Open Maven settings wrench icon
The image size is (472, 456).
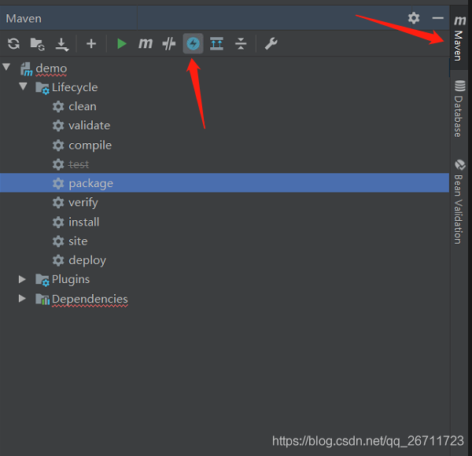pyautogui.click(x=271, y=43)
